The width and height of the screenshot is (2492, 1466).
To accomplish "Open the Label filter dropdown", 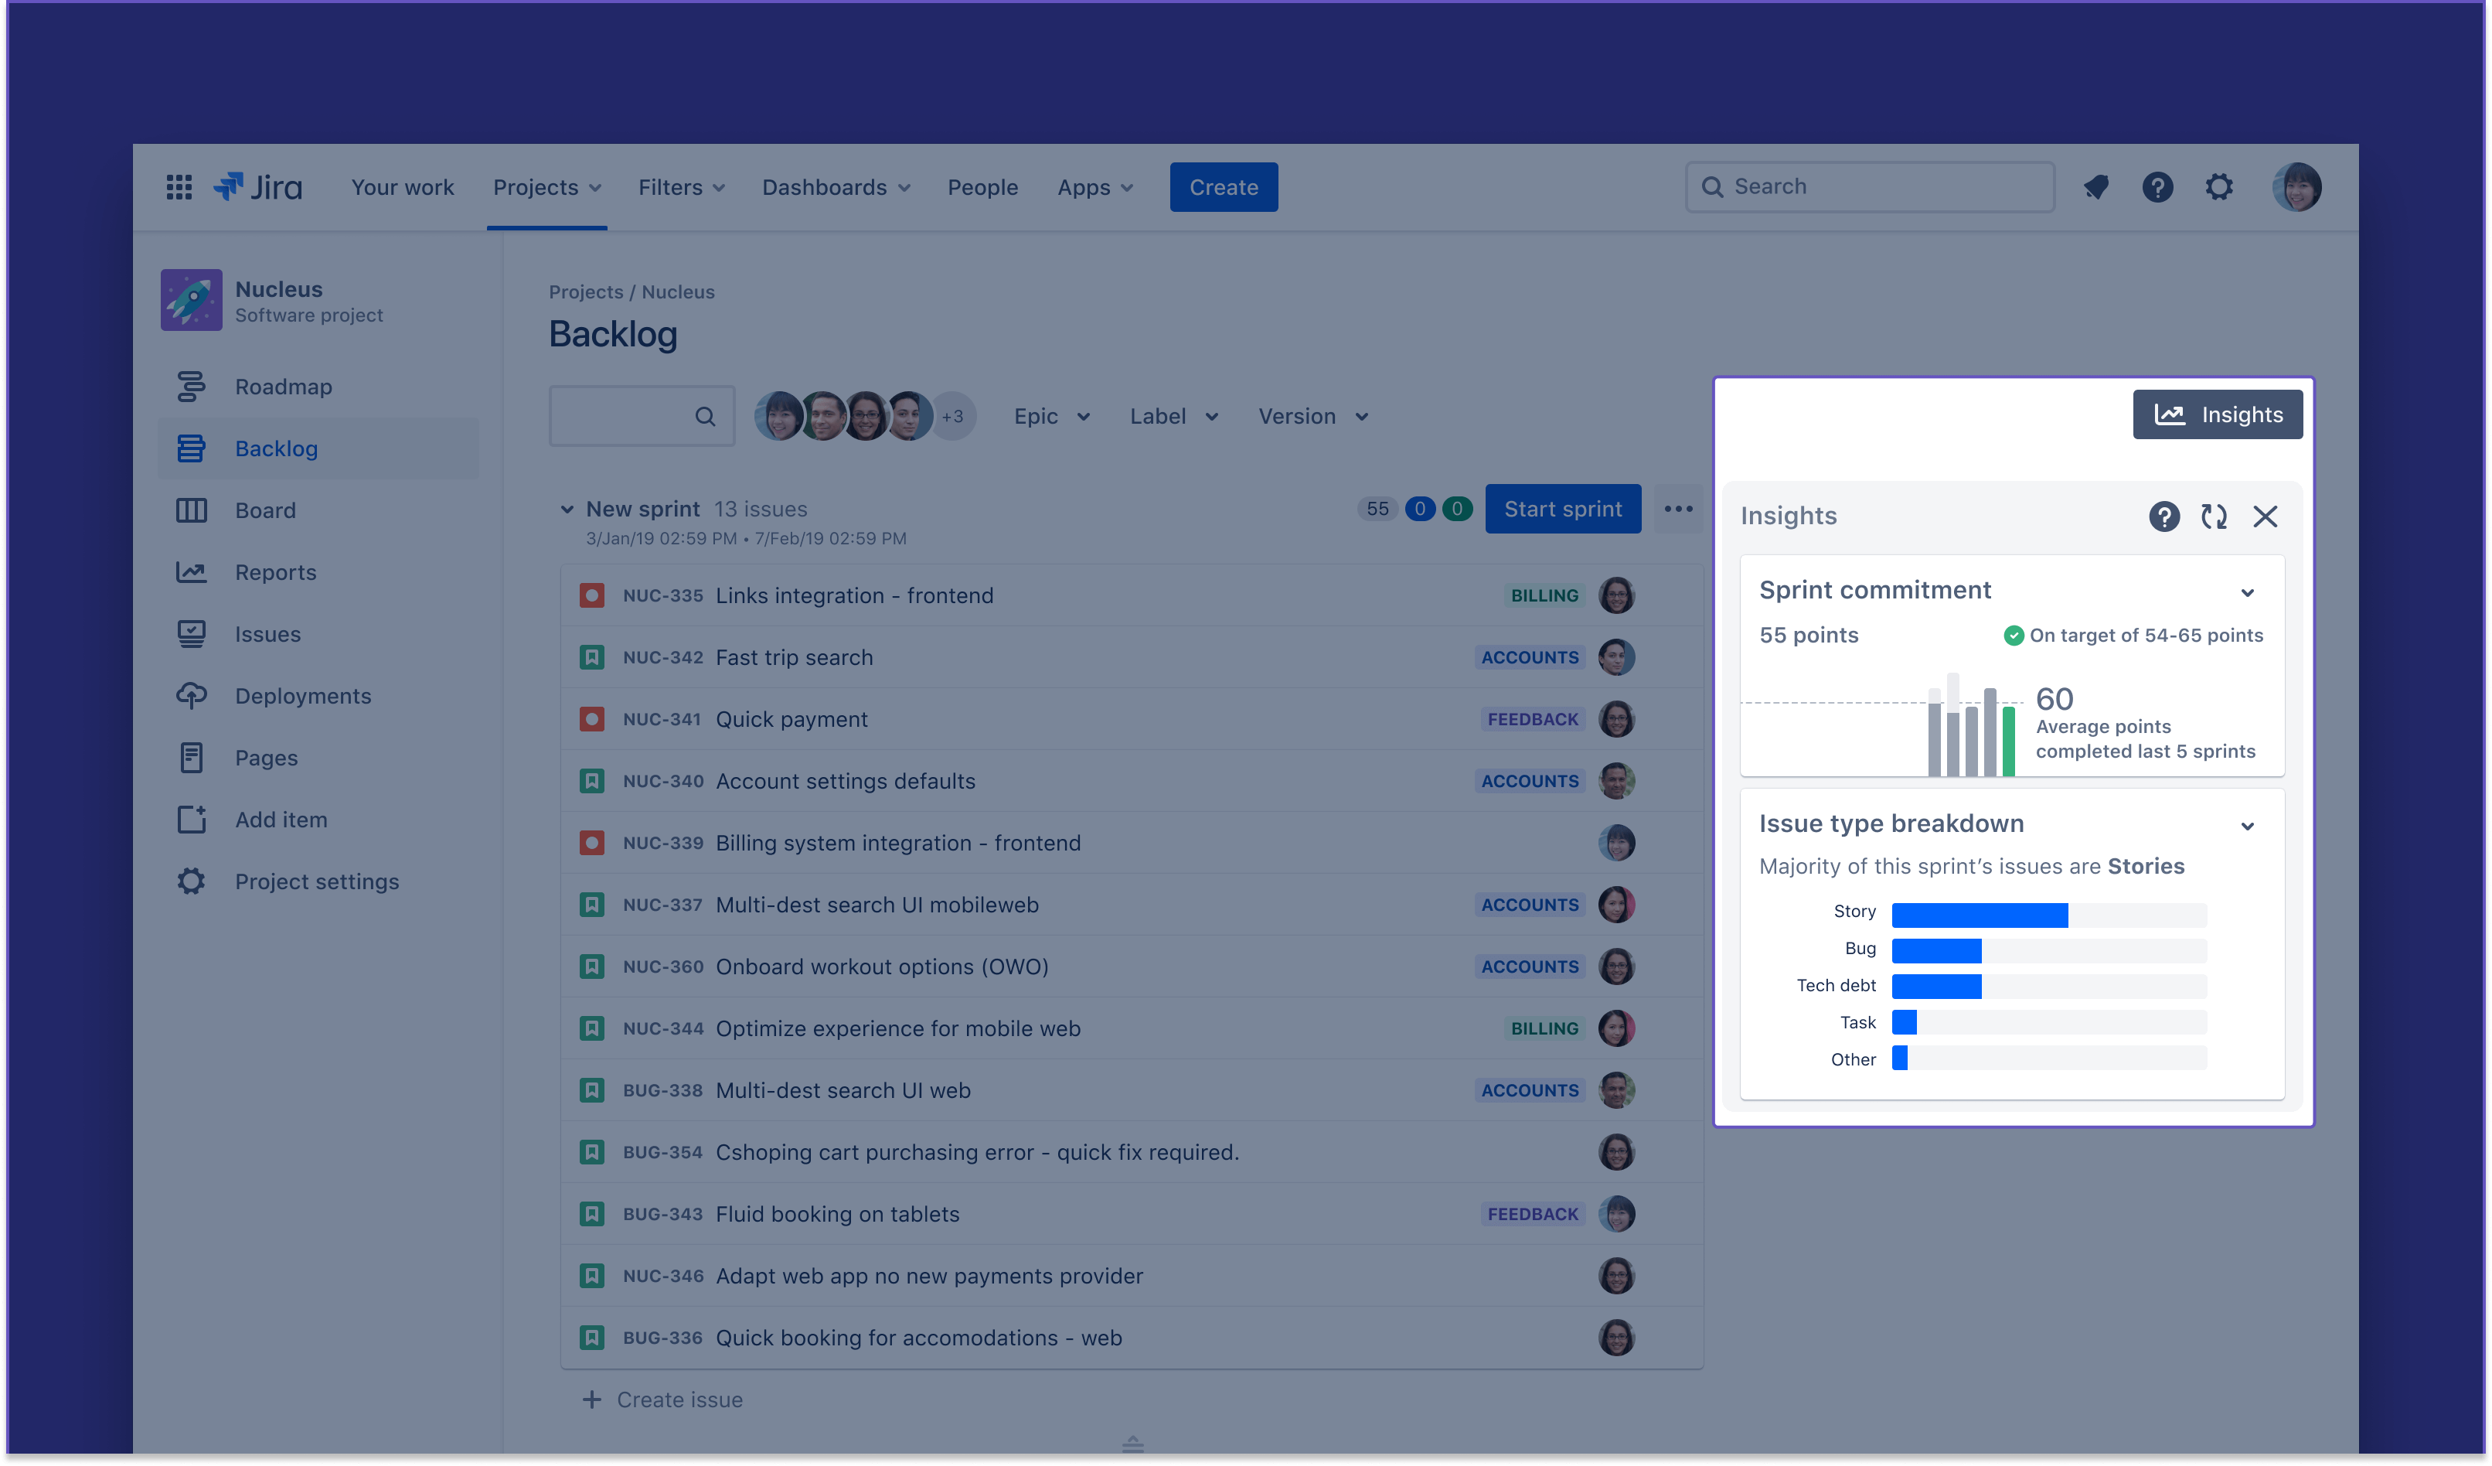I will point(1172,415).
